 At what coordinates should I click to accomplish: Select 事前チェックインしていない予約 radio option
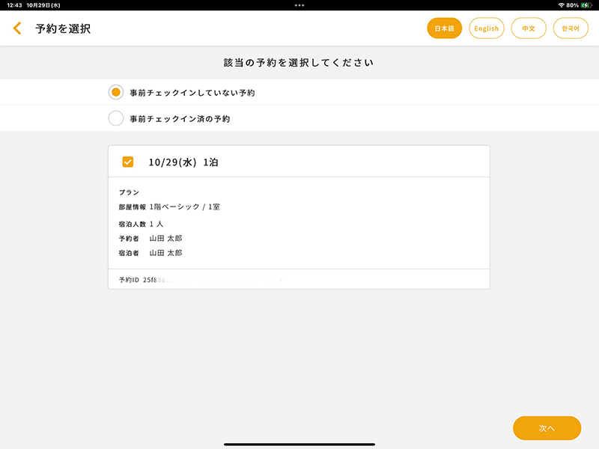pos(118,92)
